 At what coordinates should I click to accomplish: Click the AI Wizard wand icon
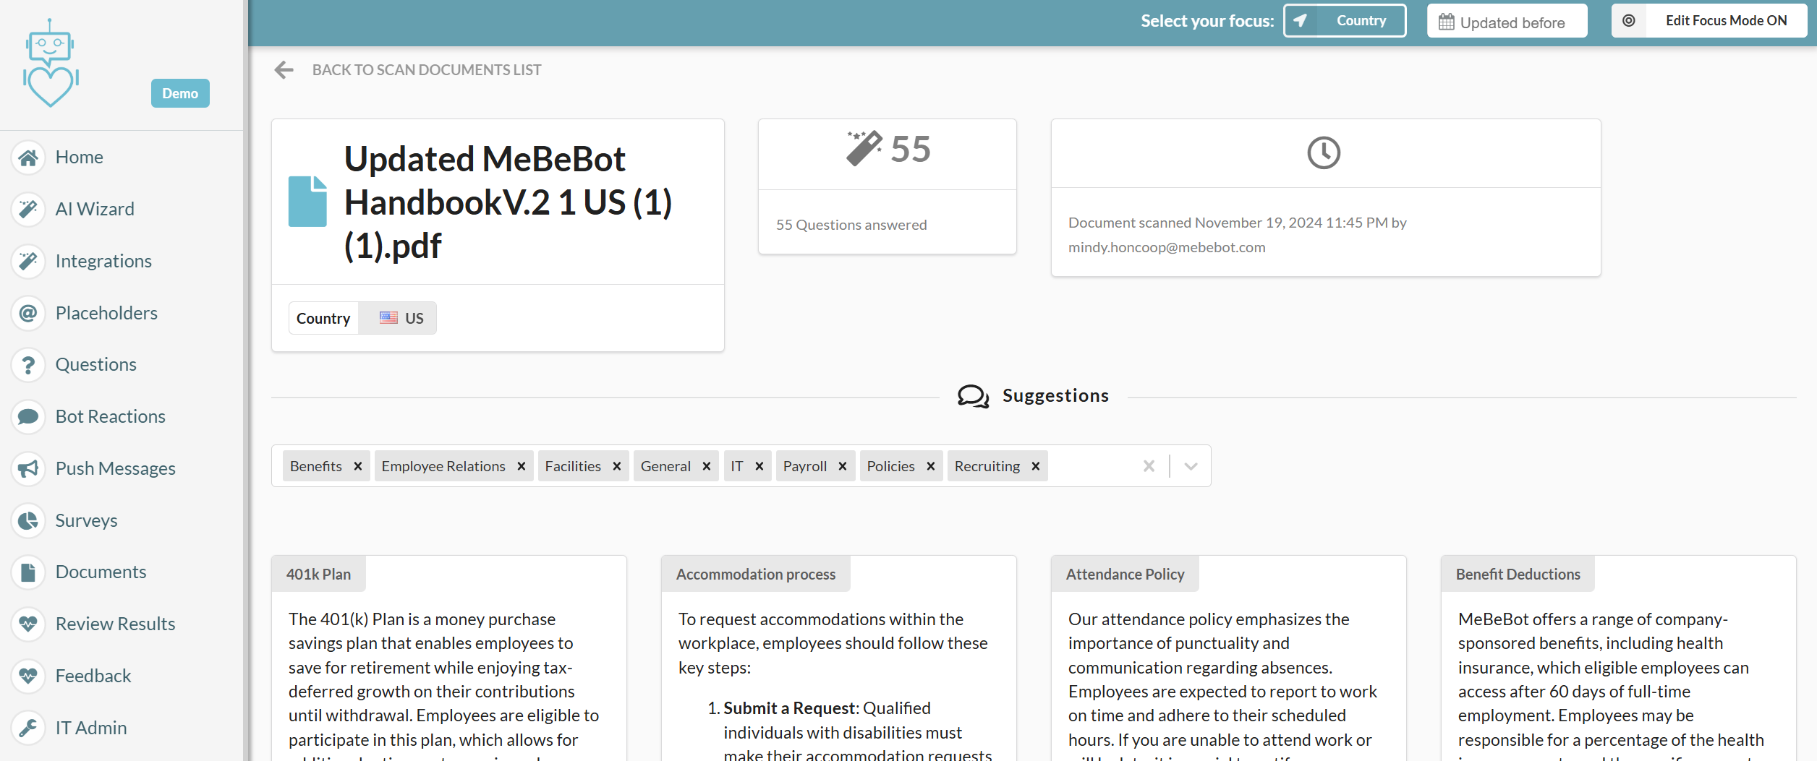point(28,209)
